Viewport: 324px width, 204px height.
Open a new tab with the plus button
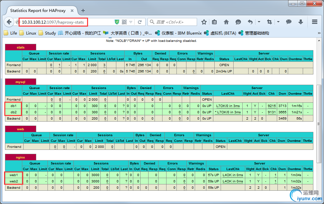click(83, 11)
